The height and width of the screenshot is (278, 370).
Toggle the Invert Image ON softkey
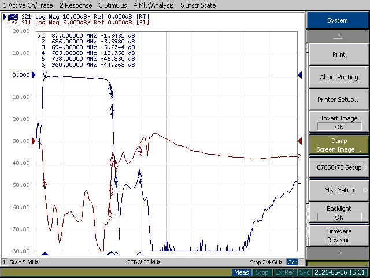tap(337, 122)
